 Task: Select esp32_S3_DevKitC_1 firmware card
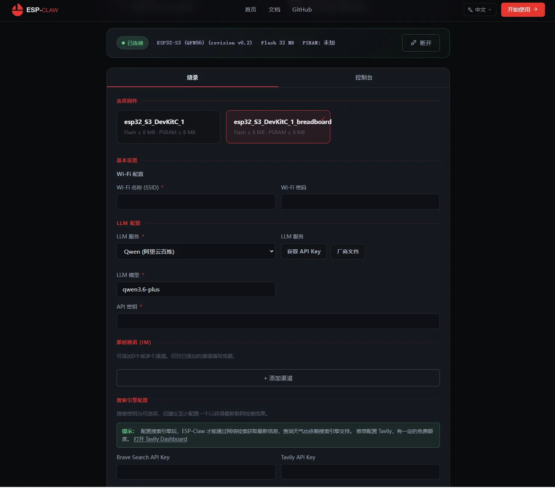coord(169,127)
